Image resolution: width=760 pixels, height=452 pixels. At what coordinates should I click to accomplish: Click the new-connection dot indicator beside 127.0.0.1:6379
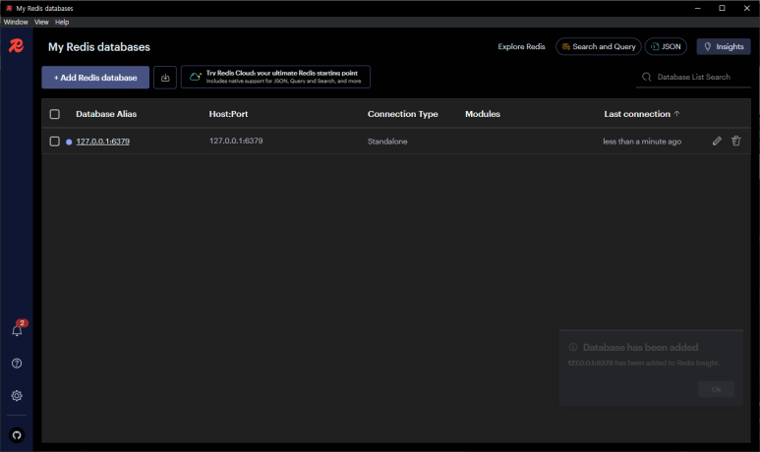(69, 141)
